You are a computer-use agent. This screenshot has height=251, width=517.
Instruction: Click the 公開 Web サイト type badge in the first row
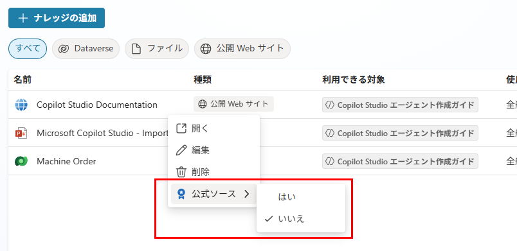point(233,104)
